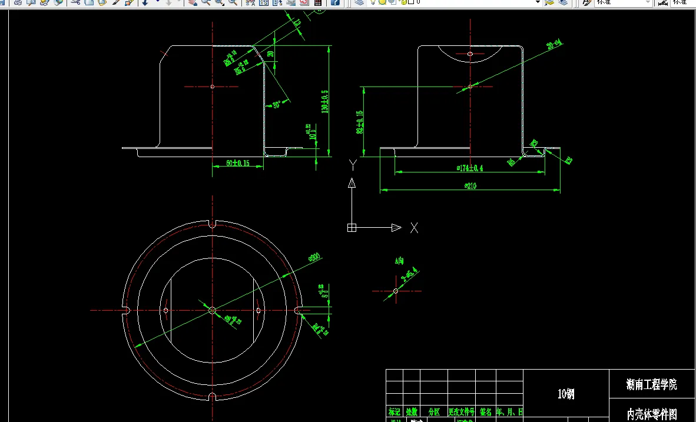Open the Markup Set Manager icon
Viewport: 696px width, 422px height.
(x=304, y=2)
